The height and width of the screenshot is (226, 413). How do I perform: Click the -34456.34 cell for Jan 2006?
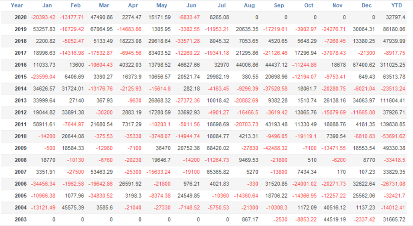click(43, 184)
